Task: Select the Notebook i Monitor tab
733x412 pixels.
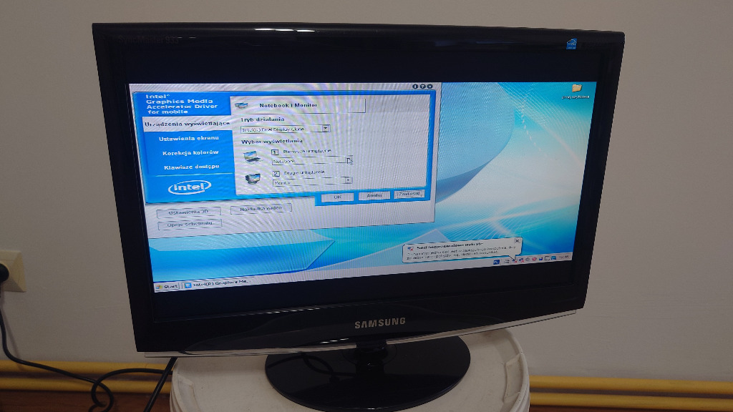Action: tap(298, 105)
